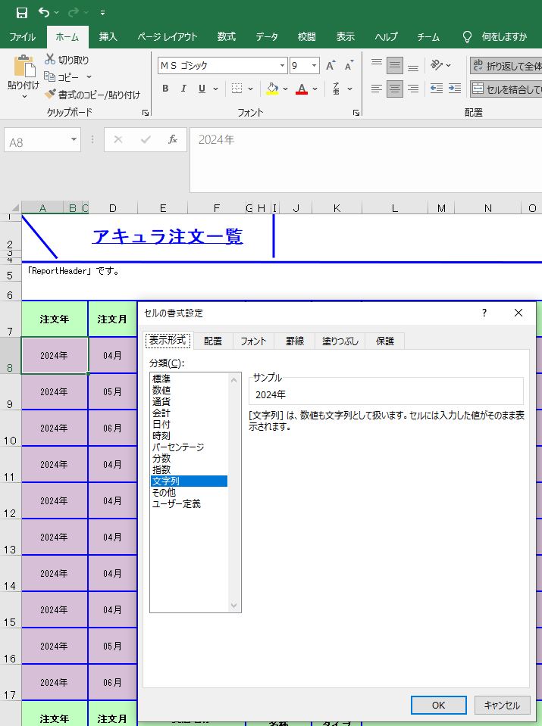Click the yellow fill color swatch

tap(272, 89)
